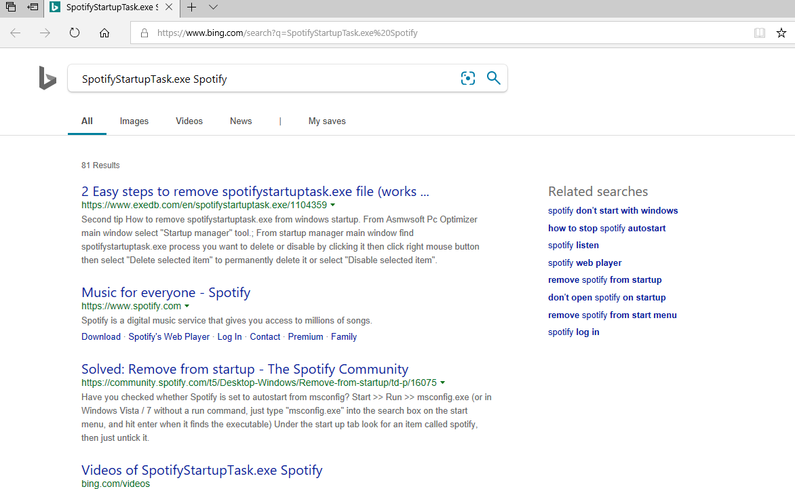The image size is (795, 489).
Task: Open tabs you've set aside icon
Action: pos(11,7)
